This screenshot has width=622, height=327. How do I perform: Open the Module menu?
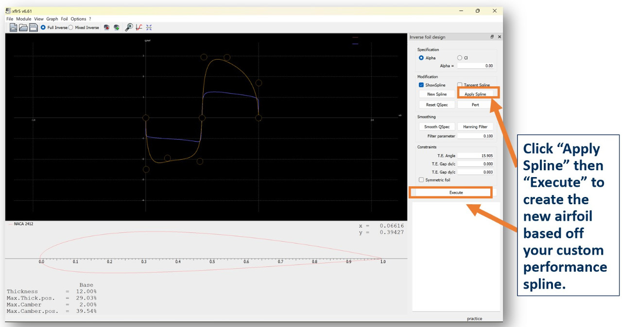point(23,19)
